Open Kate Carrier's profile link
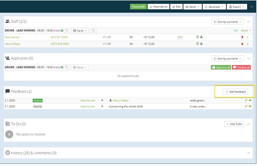Viewport: 257px width, 166px height. 12,37
